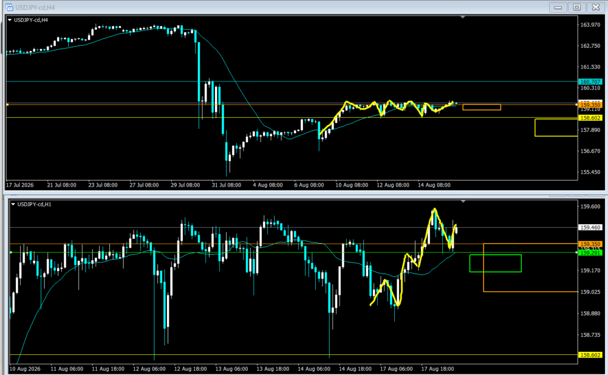Select the green 159.291 price label
The height and width of the screenshot is (375, 608).
point(590,253)
